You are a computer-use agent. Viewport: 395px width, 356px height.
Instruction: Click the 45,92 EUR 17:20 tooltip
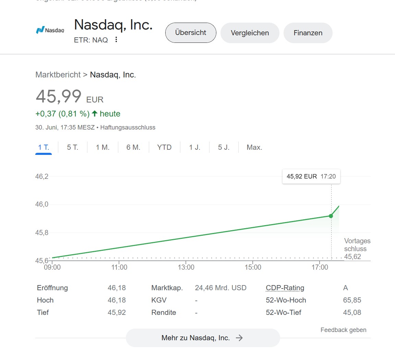pyautogui.click(x=311, y=176)
